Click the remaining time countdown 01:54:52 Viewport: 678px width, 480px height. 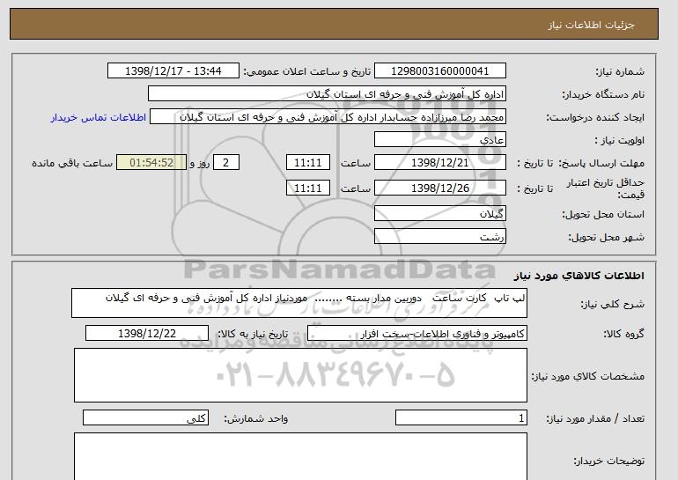(x=151, y=163)
